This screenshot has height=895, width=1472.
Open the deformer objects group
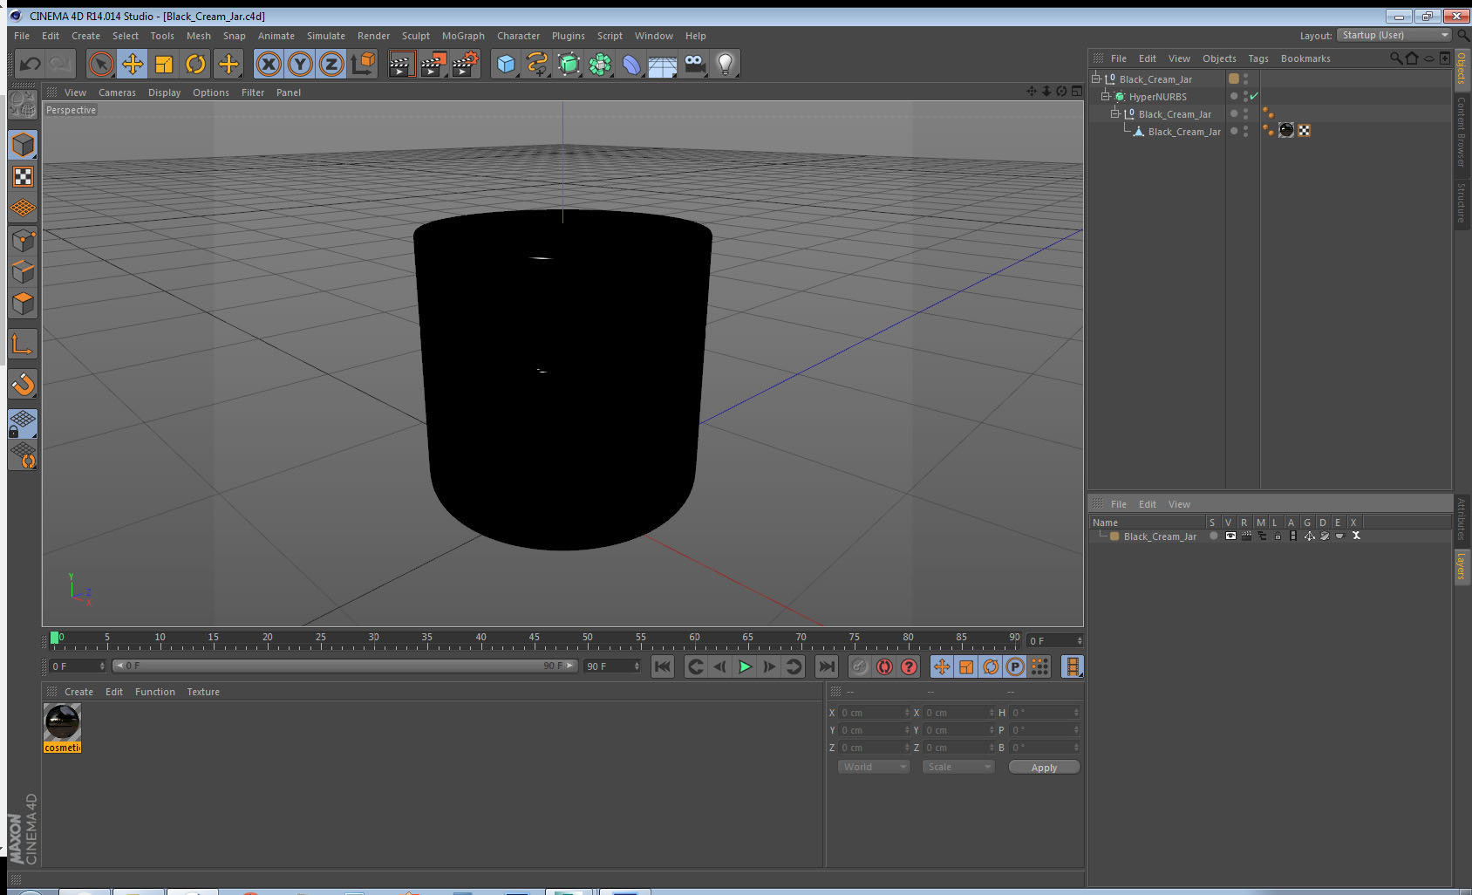[631, 64]
